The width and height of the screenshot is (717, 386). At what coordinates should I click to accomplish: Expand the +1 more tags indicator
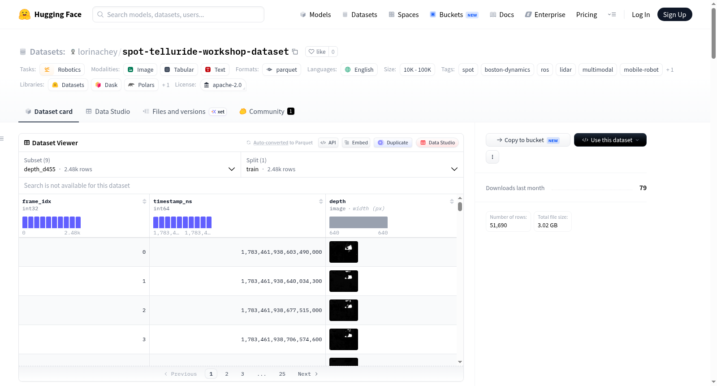(x=670, y=69)
